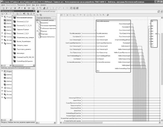Click the first icon above Структура программы panel
Viewport: 163px width, 127px height.
[x=38, y=15]
